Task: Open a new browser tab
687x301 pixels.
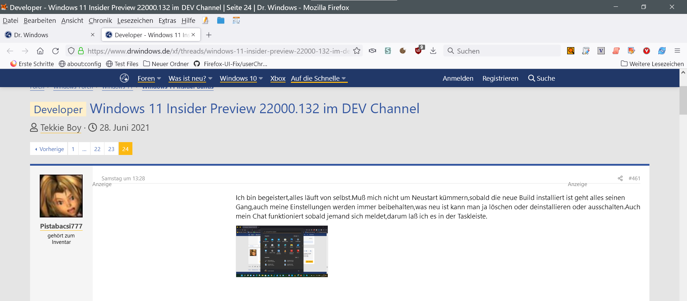Action: point(209,35)
